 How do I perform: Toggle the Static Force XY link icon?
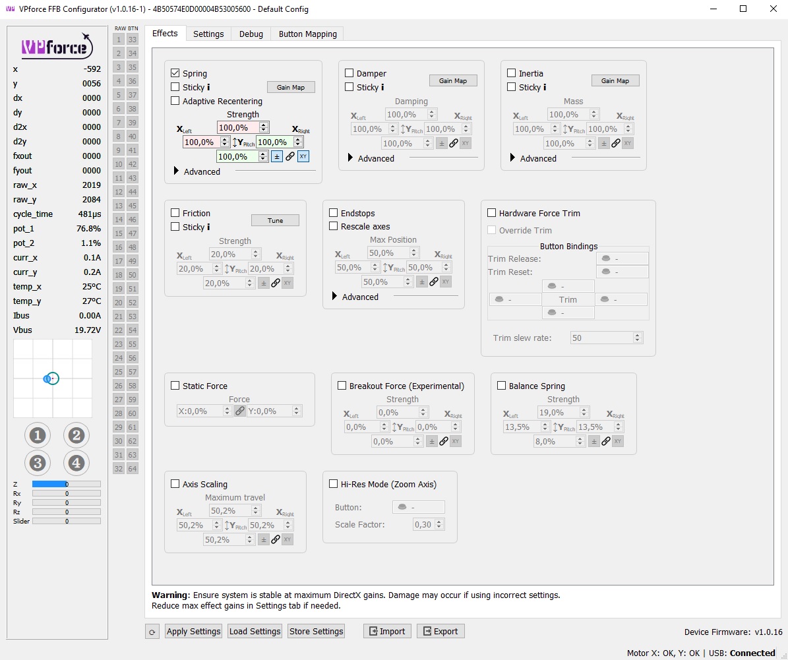coord(240,411)
